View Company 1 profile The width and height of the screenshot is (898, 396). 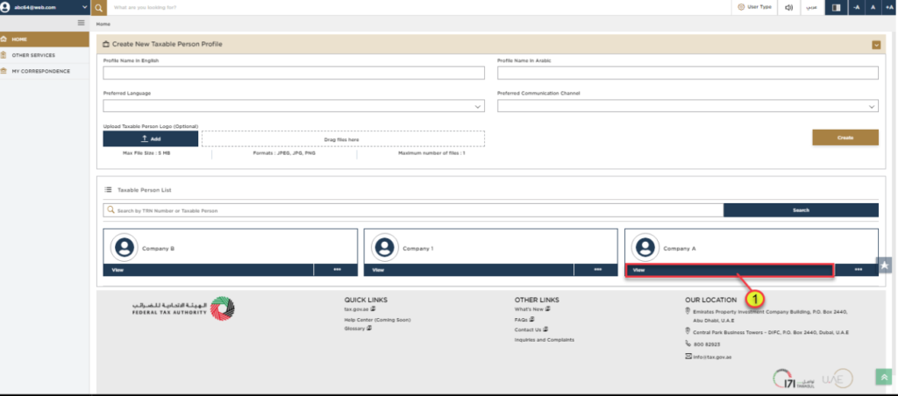pos(468,270)
